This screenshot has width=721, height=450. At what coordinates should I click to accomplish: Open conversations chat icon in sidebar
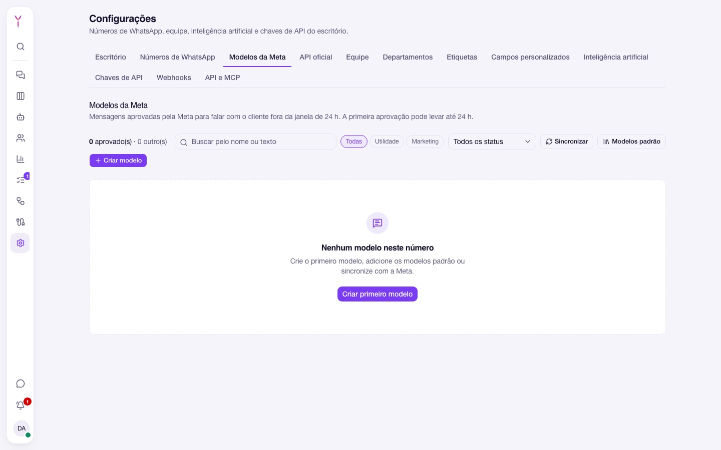(x=21, y=75)
